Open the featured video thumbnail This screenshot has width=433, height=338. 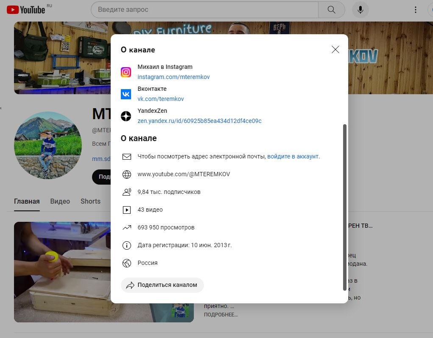click(62, 272)
